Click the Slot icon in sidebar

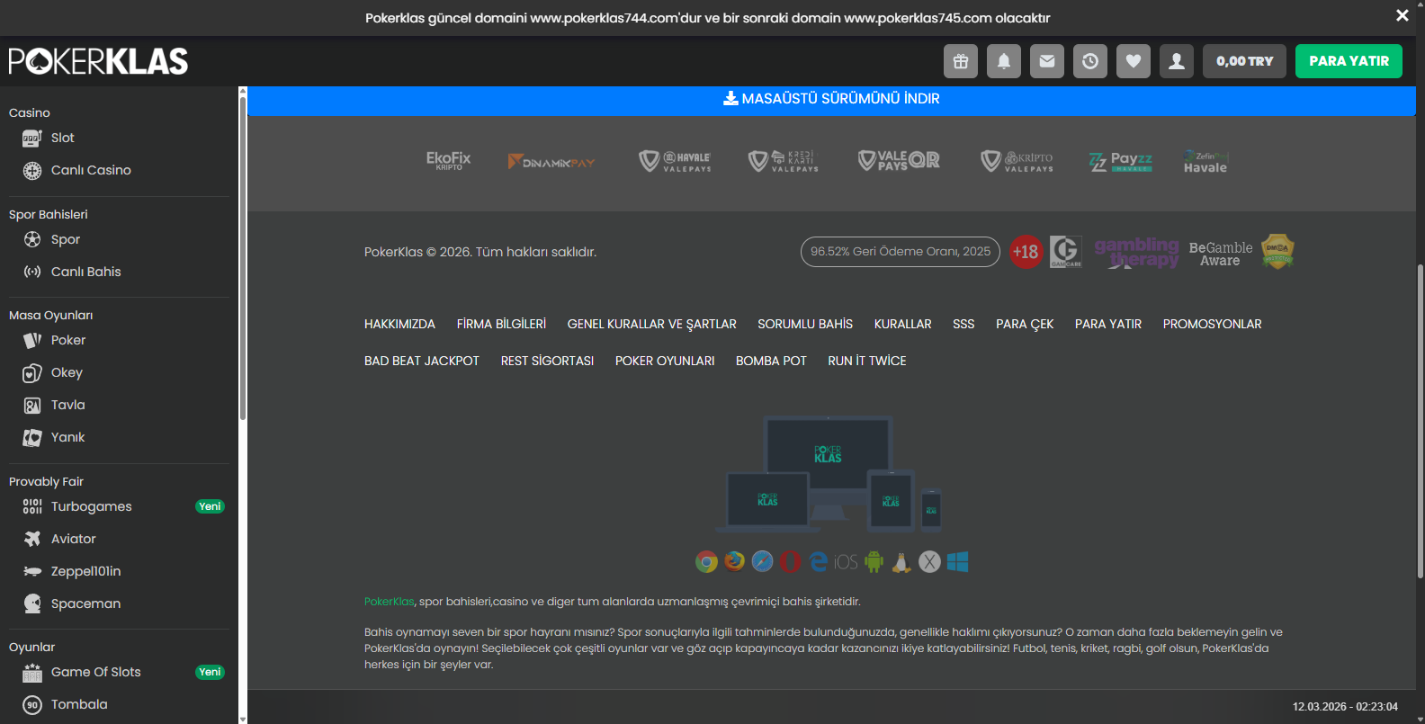(x=32, y=138)
